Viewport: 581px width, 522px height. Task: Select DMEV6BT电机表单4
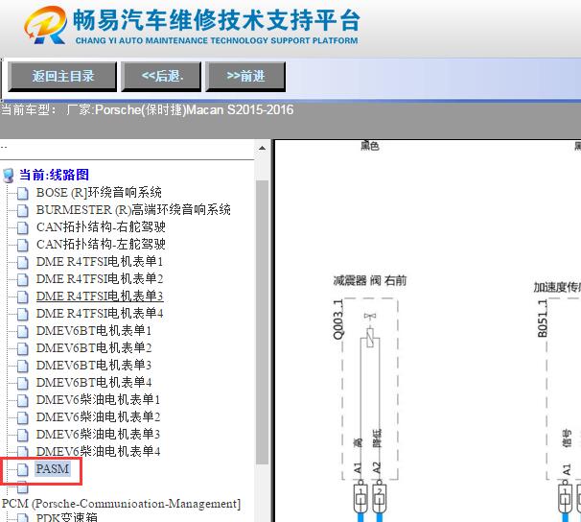click(x=94, y=383)
